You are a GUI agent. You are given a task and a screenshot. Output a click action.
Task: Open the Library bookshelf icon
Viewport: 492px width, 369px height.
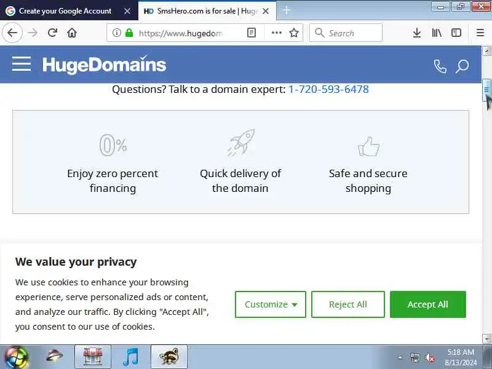click(437, 33)
